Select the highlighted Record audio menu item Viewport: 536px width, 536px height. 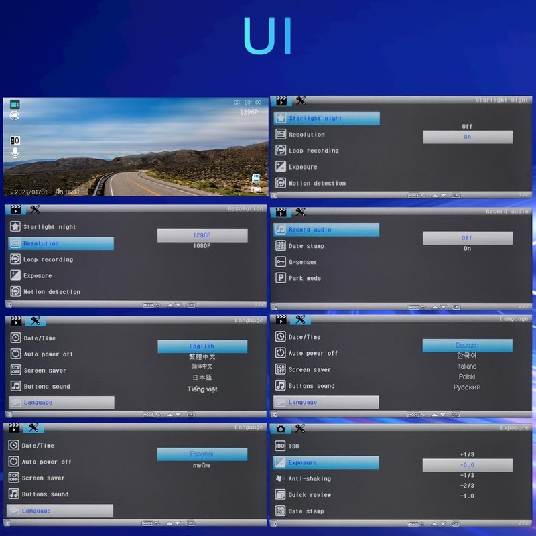(325, 230)
